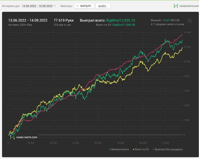The width and height of the screenshot is (199, 159).
Task: Click the add filter button
Action: pos(84,6)
